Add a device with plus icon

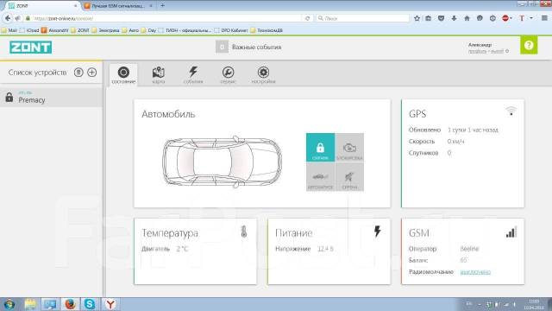(x=92, y=73)
